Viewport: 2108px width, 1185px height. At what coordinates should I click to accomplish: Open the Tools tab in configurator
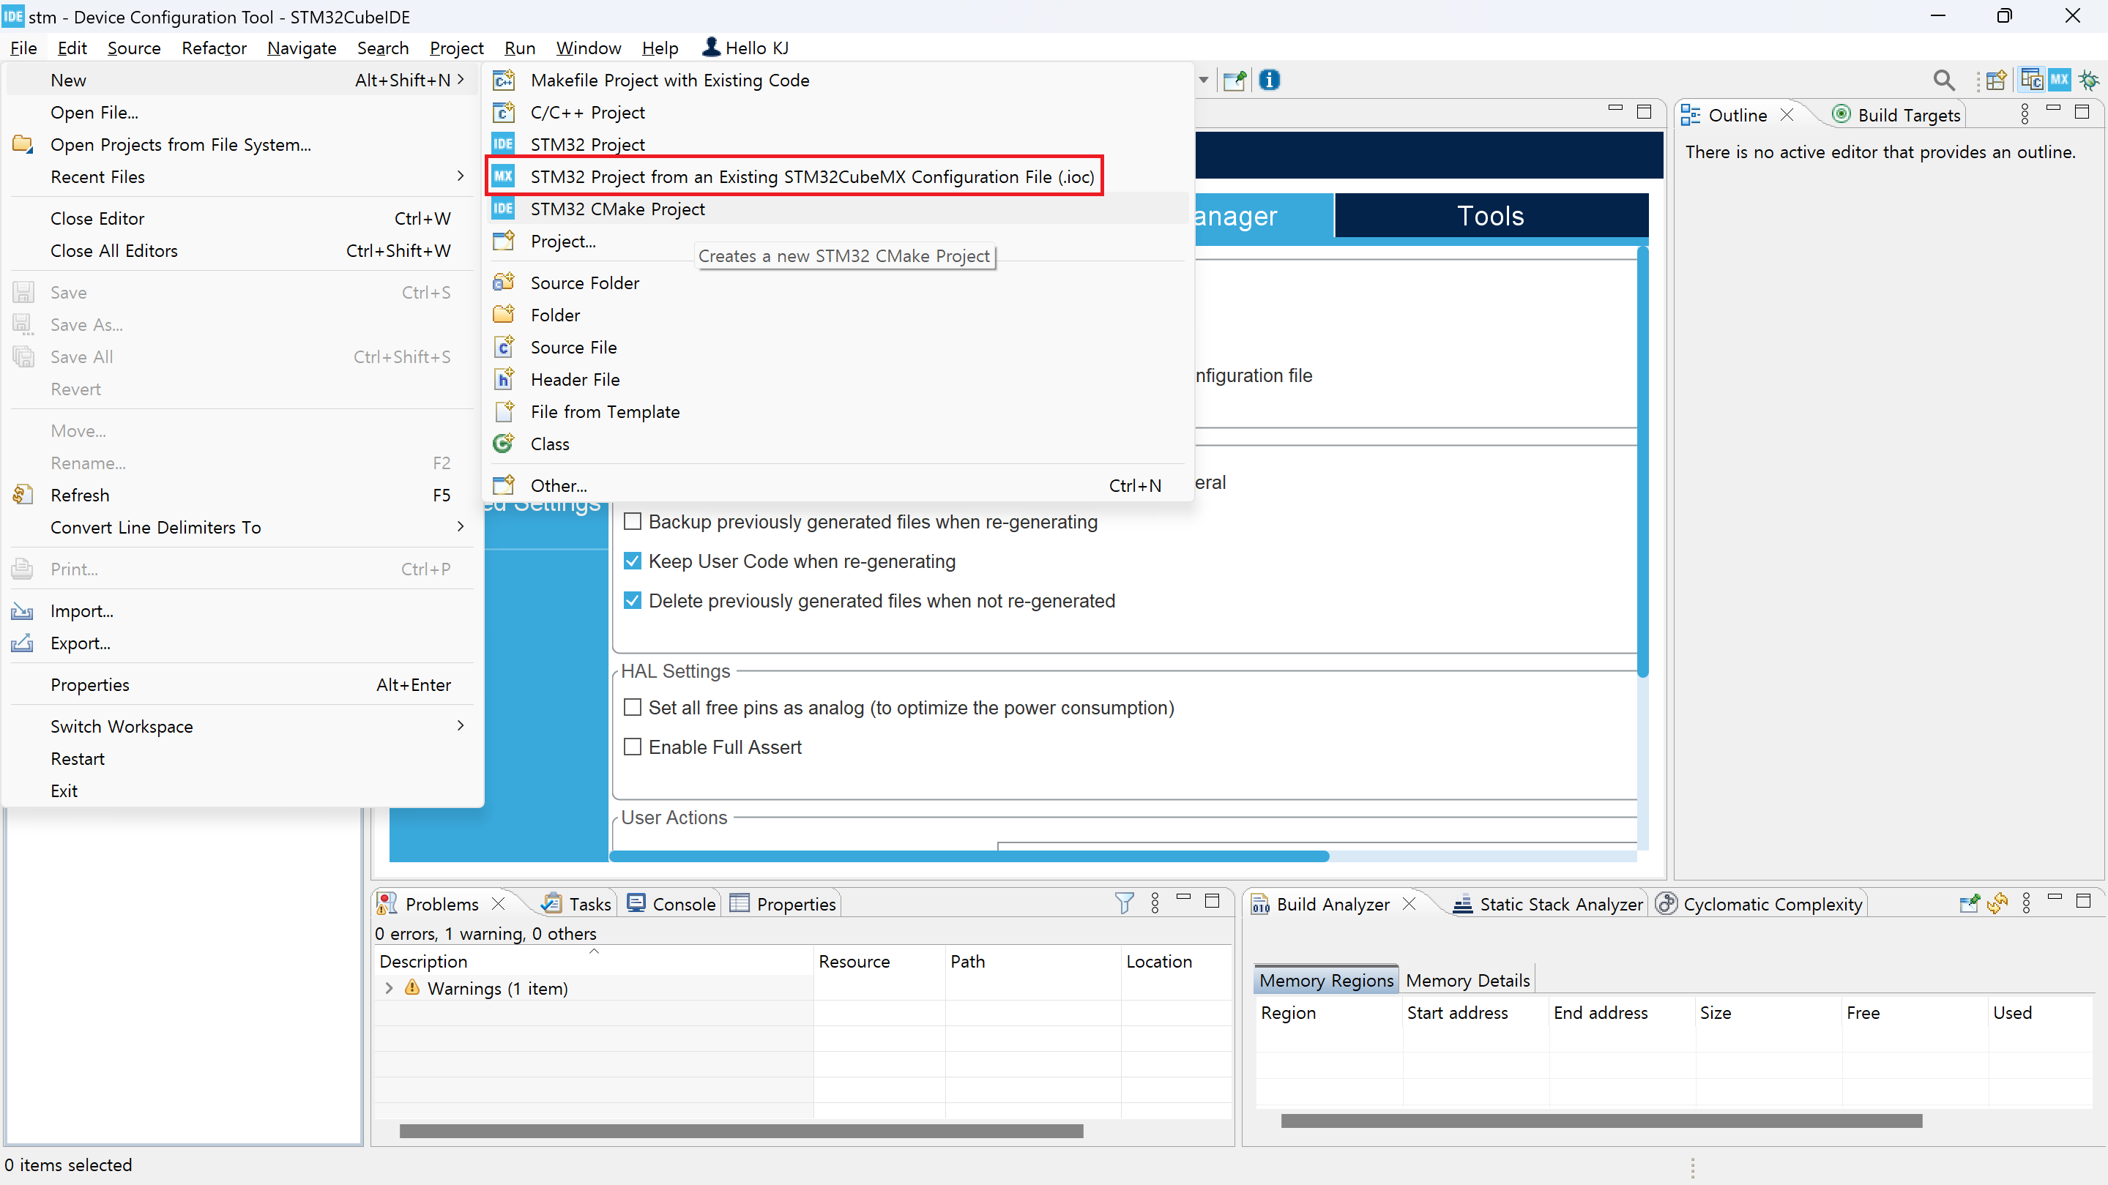[x=1490, y=216]
